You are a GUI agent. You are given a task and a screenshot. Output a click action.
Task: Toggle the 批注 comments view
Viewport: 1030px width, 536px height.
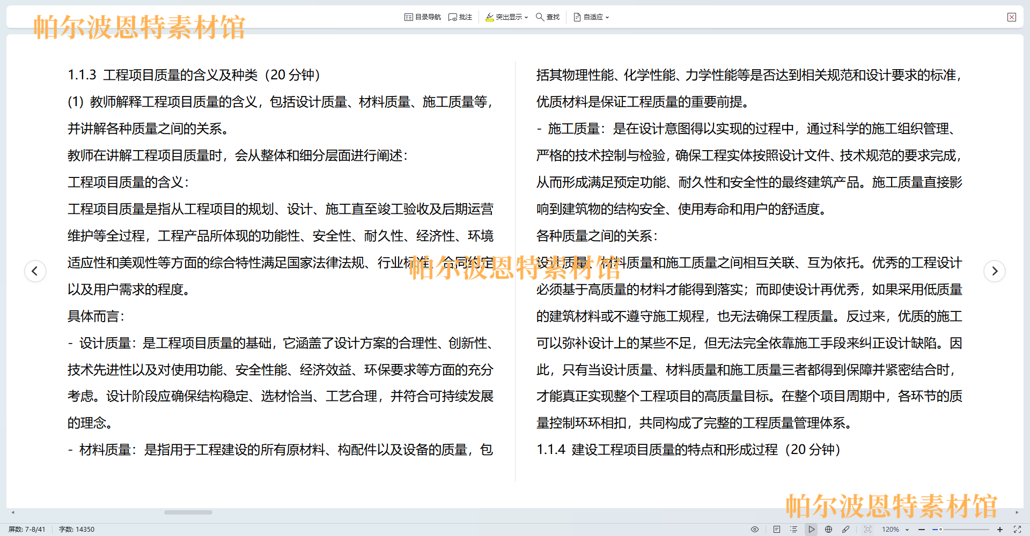460,17
